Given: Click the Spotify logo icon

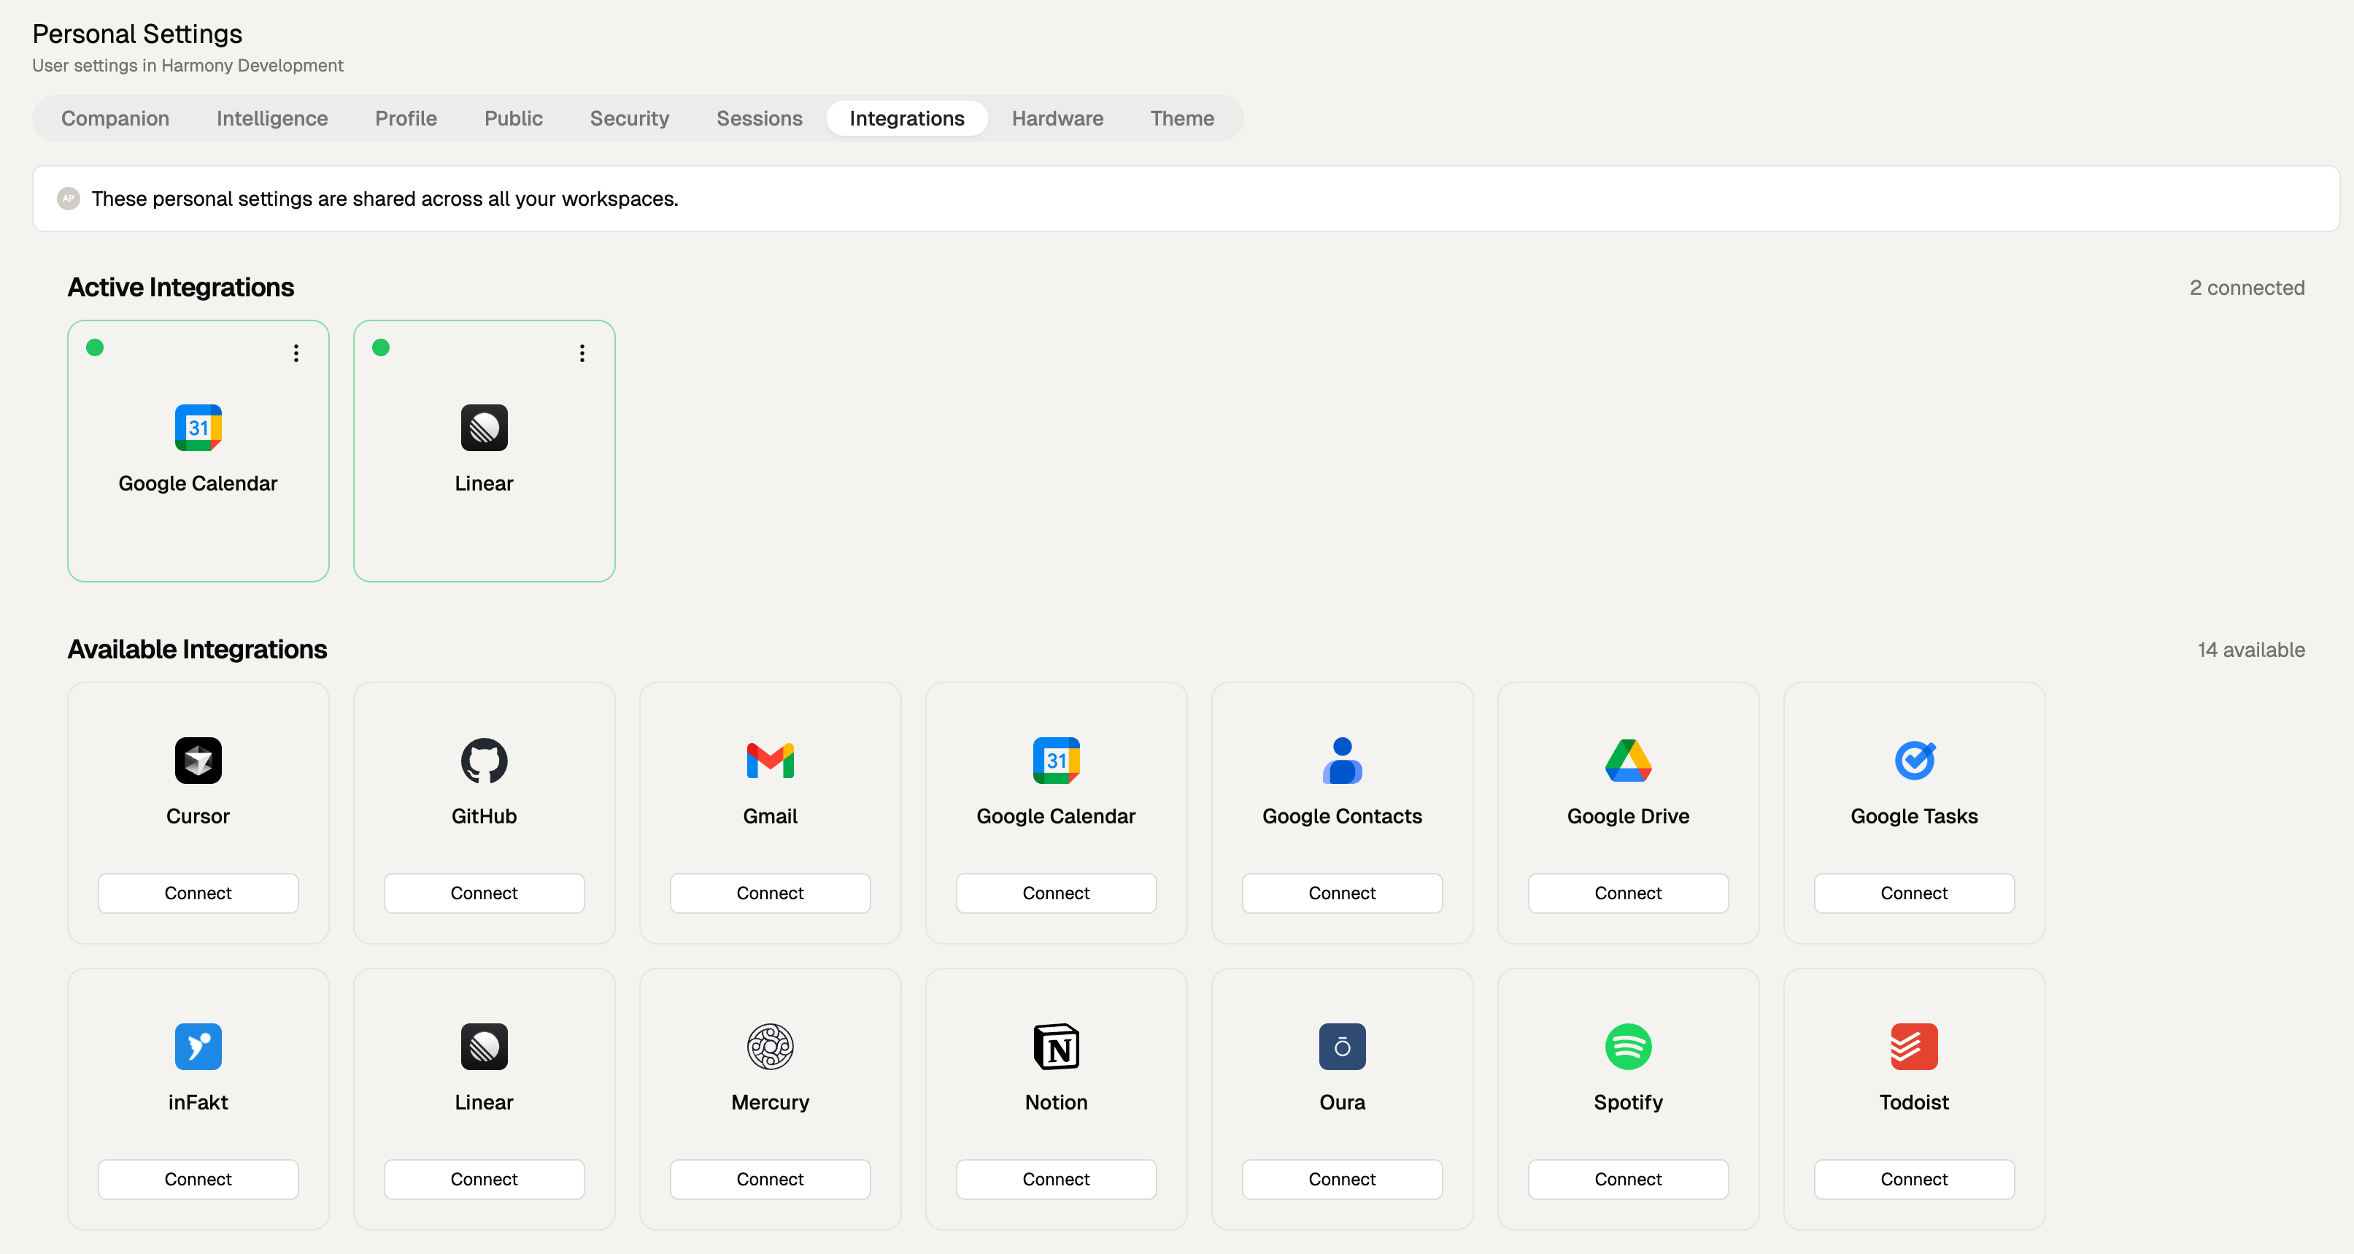Looking at the screenshot, I should (1629, 1047).
